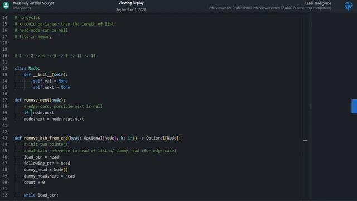Click the 'Viewing Replay' title
Viewport: 357px width, 201px height.
click(131, 3)
